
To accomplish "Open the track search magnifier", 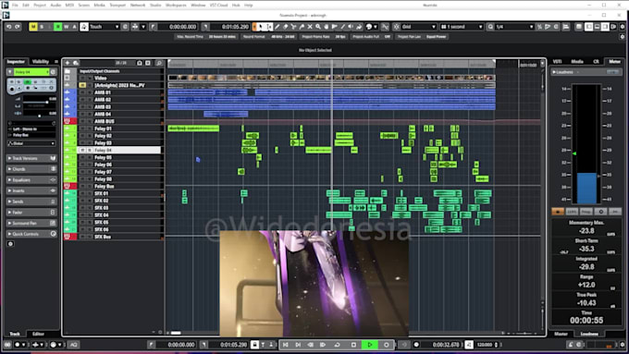I will 159,63.
